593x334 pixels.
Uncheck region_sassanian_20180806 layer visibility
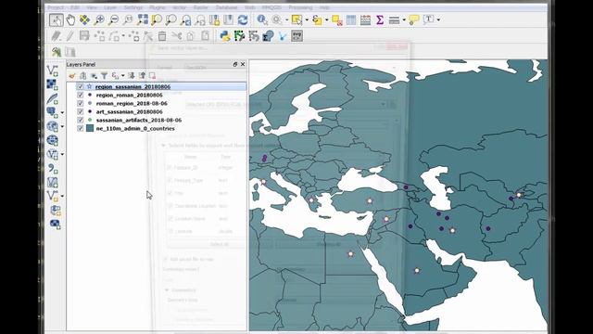[x=81, y=86]
